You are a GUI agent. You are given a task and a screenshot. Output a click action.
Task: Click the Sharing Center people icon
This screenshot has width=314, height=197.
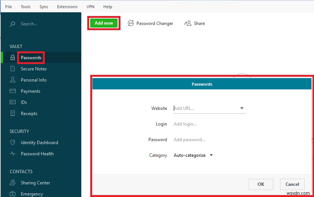click(13, 182)
